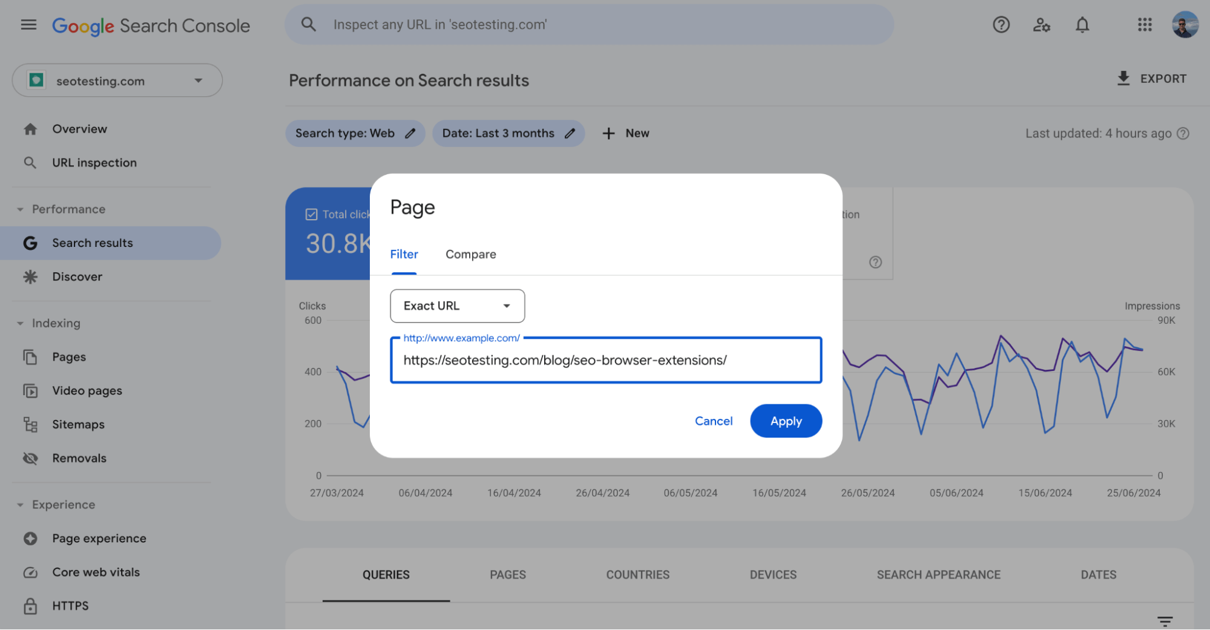Open the DEVICES tab

coord(773,575)
